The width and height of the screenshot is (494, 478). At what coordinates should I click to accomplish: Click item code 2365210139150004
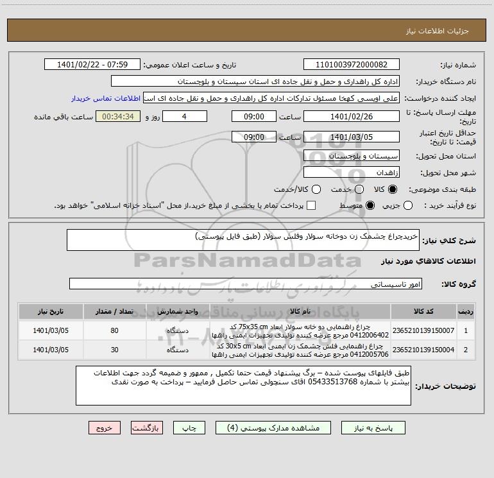(423, 350)
